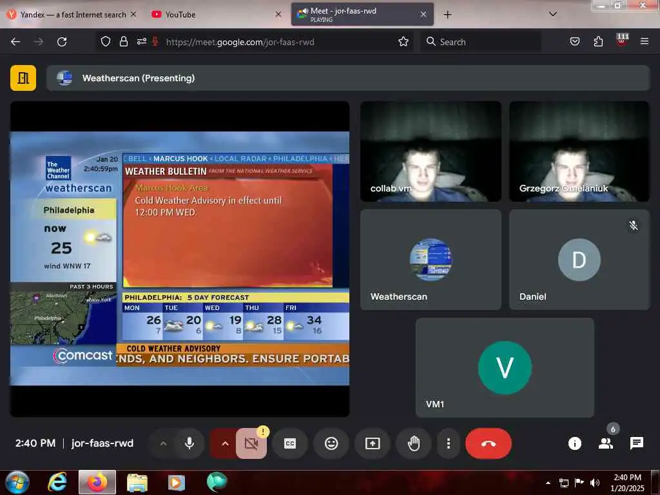This screenshot has width=660, height=495.
Task: Reload the Meet page
Action: [x=62, y=42]
